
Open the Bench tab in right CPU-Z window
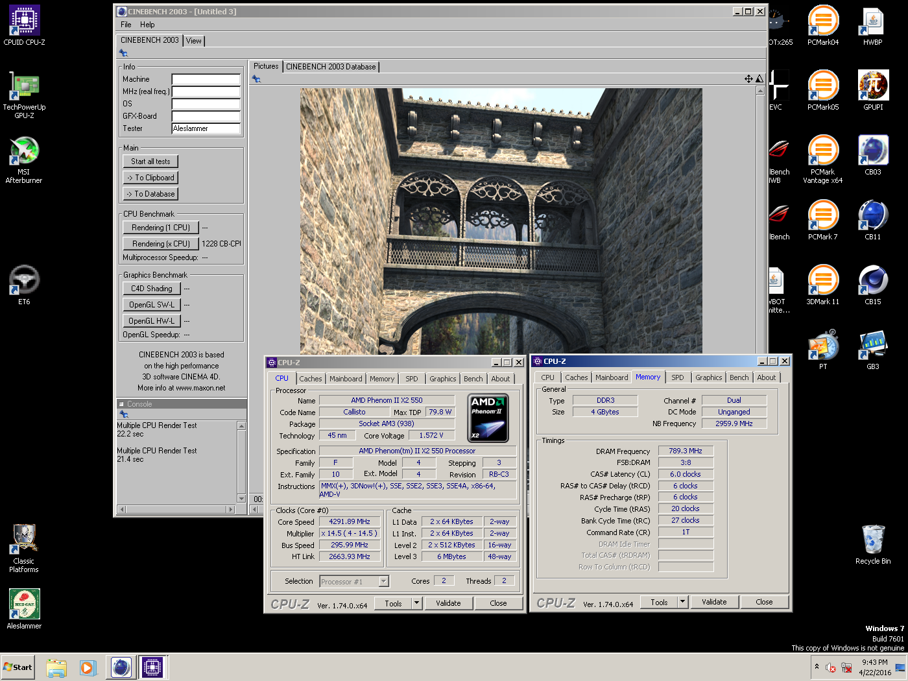pyautogui.click(x=739, y=377)
